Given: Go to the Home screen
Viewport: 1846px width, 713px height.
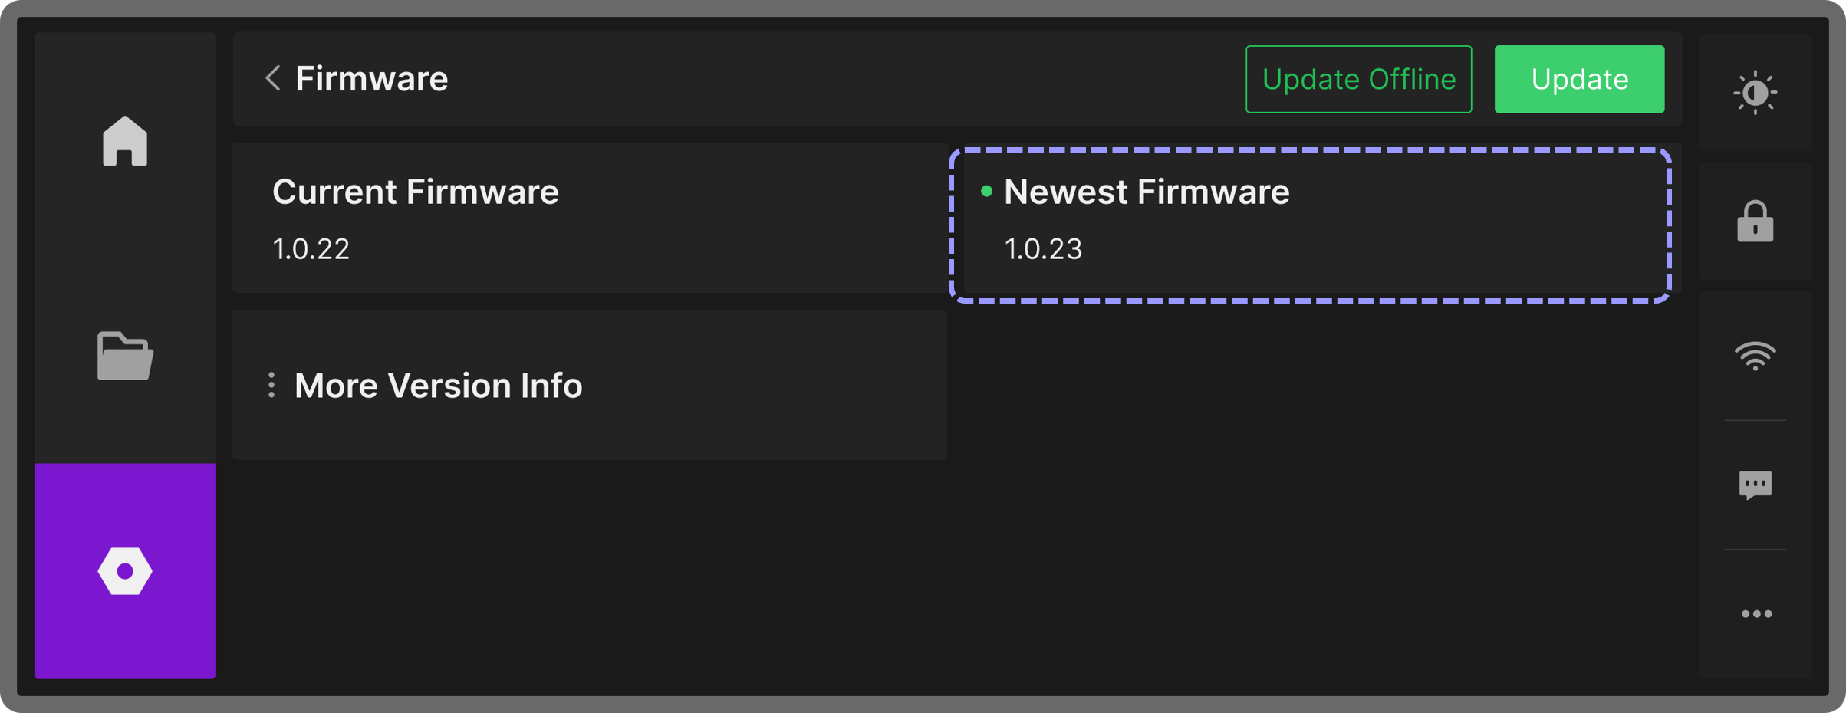Looking at the screenshot, I should click(x=125, y=141).
